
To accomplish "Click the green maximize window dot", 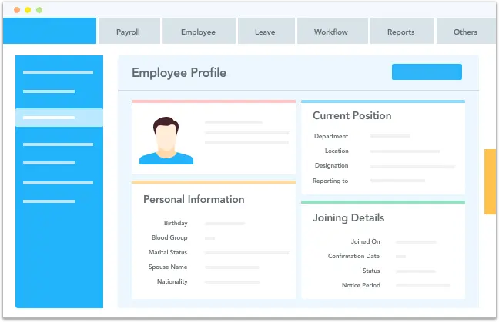I will click(x=39, y=10).
